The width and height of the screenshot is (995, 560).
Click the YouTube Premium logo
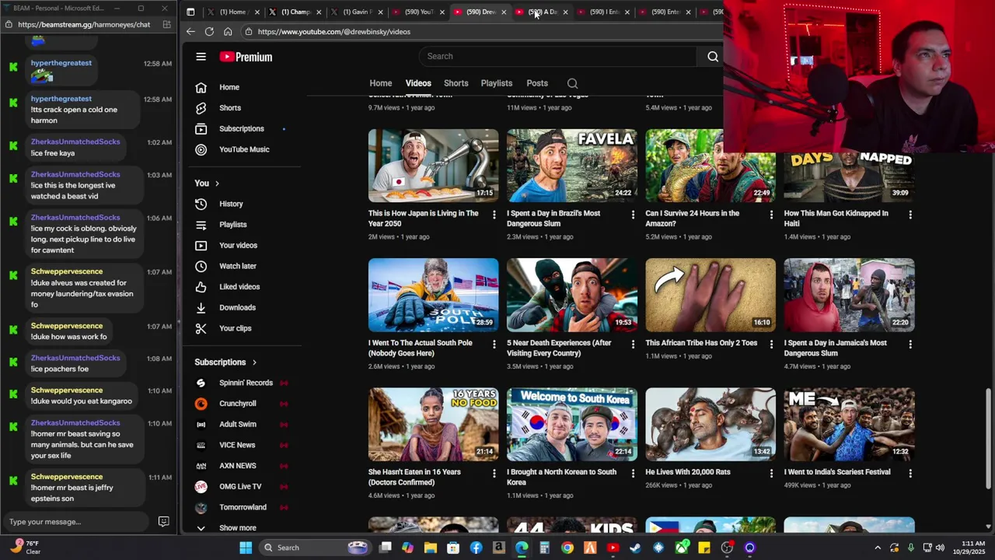pos(246,57)
